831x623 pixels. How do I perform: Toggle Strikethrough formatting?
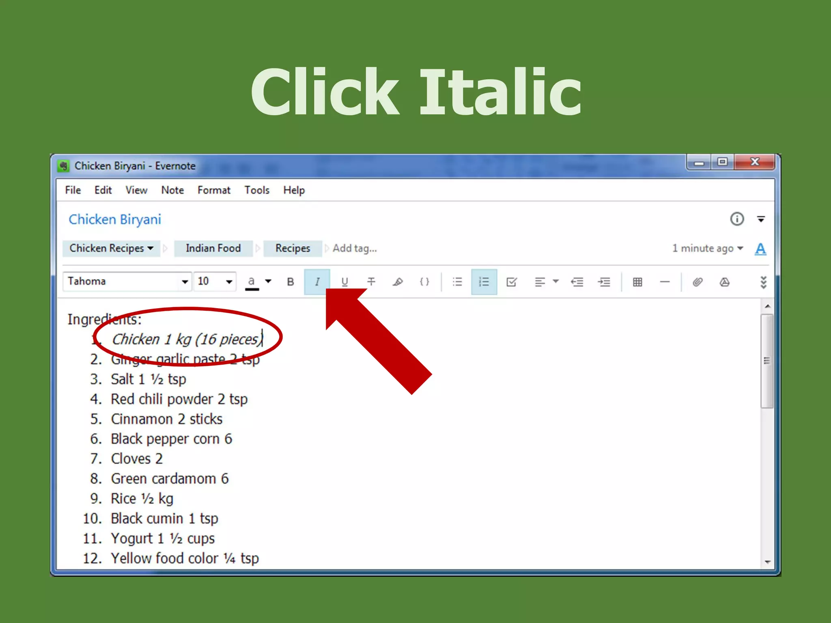pyautogui.click(x=371, y=282)
